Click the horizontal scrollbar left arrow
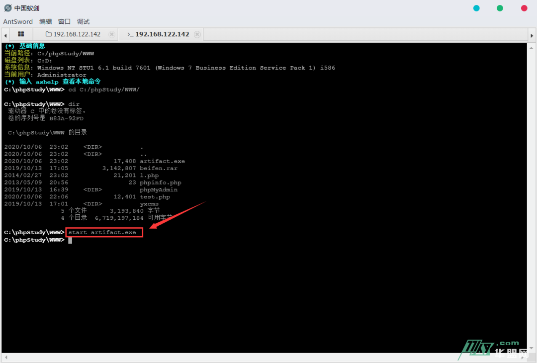 point(5,357)
